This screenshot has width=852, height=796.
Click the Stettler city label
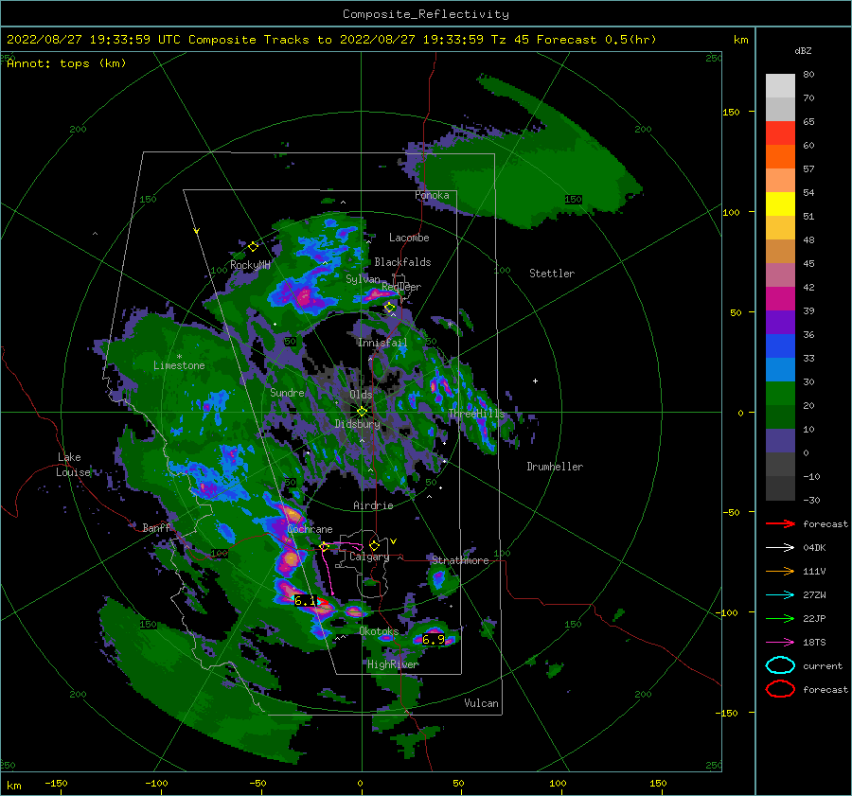pyautogui.click(x=552, y=274)
